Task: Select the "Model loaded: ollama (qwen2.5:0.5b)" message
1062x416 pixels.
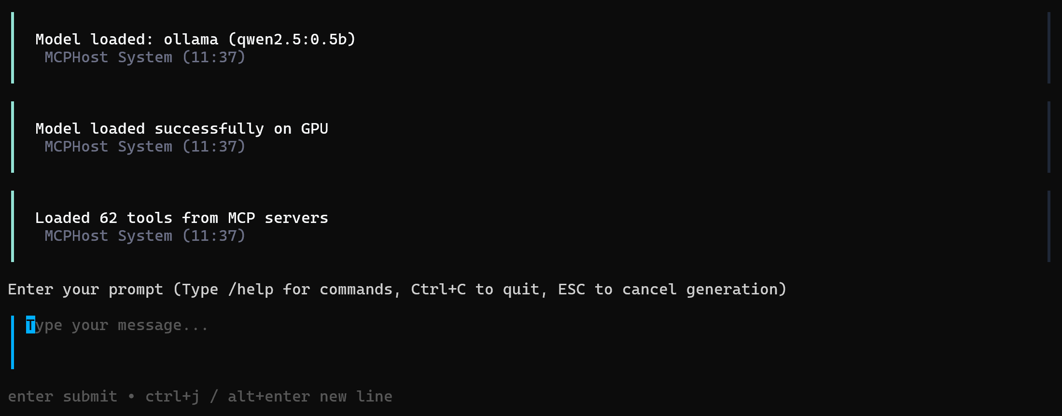Action: 196,39
